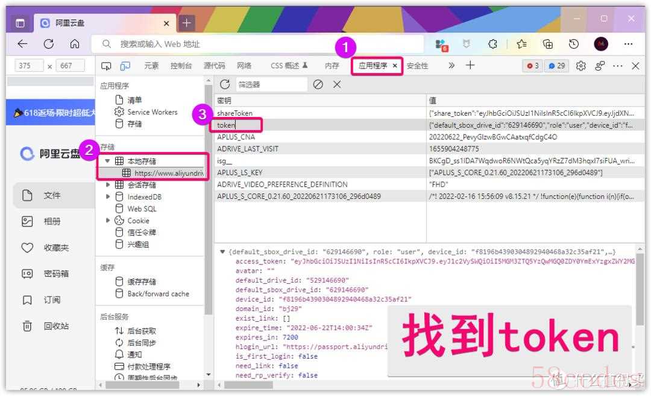Viewport: 651px width, 396px height.
Task: Open 文件 in Aliyun Drive sidebar
Action: click(53, 195)
